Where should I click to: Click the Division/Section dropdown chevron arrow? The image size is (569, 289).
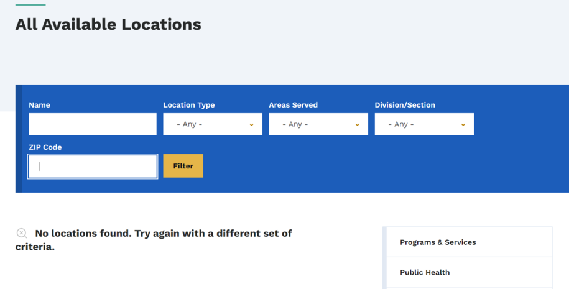(463, 124)
